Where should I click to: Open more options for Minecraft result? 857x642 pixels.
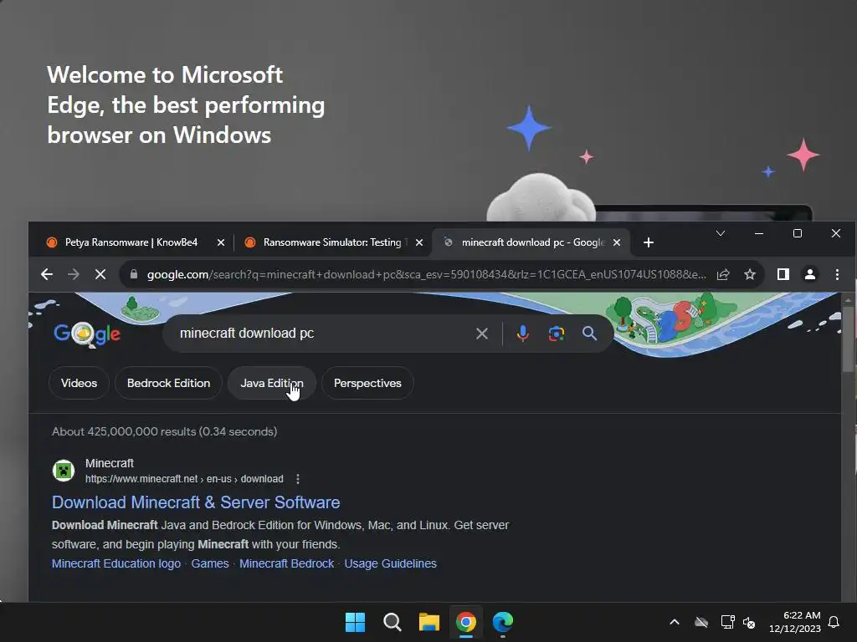click(297, 479)
